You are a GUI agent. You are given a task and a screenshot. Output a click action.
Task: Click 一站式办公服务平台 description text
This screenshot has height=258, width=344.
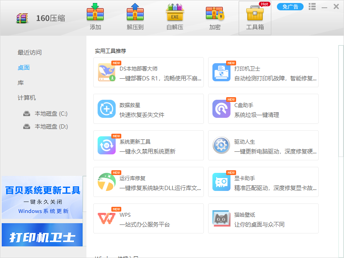(145, 224)
